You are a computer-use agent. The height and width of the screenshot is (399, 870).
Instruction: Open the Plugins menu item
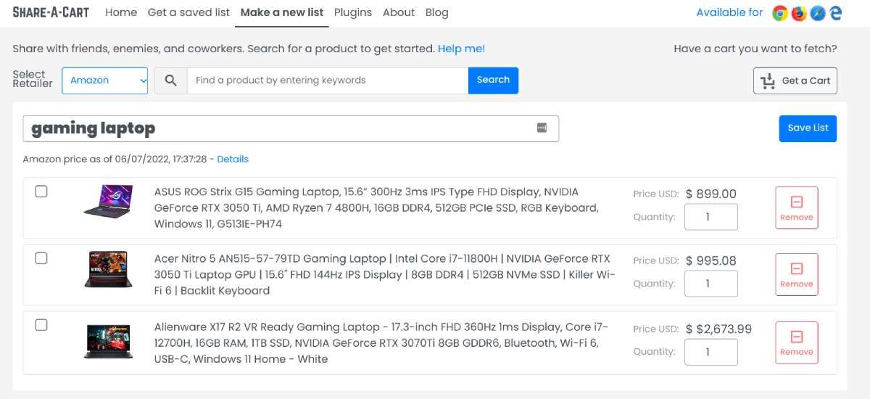353,12
